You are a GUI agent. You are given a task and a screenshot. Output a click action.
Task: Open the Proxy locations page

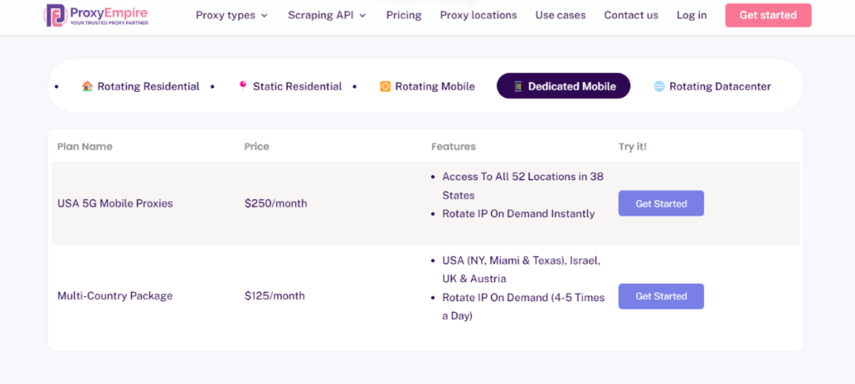click(478, 15)
